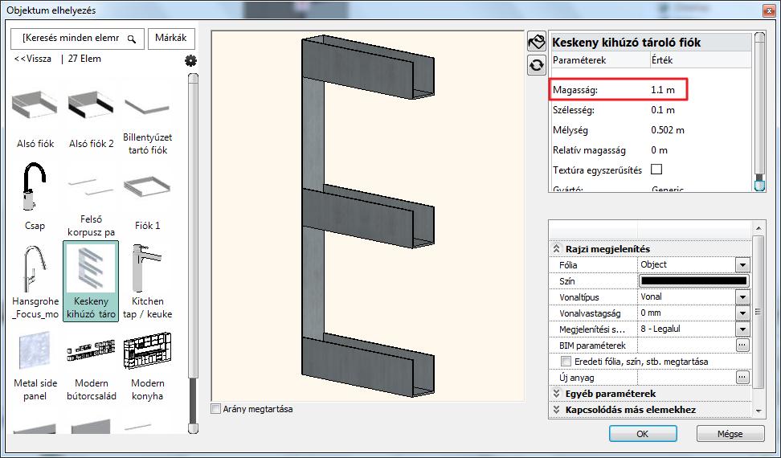Enable the Arány megtartása checkbox

pyautogui.click(x=215, y=409)
